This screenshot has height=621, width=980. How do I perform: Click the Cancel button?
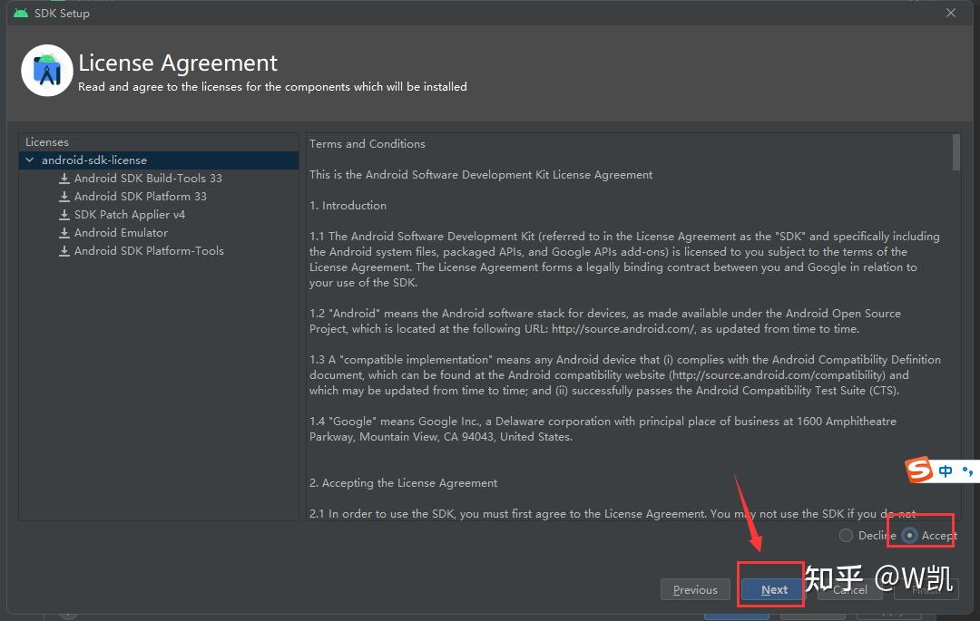[x=850, y=589]
